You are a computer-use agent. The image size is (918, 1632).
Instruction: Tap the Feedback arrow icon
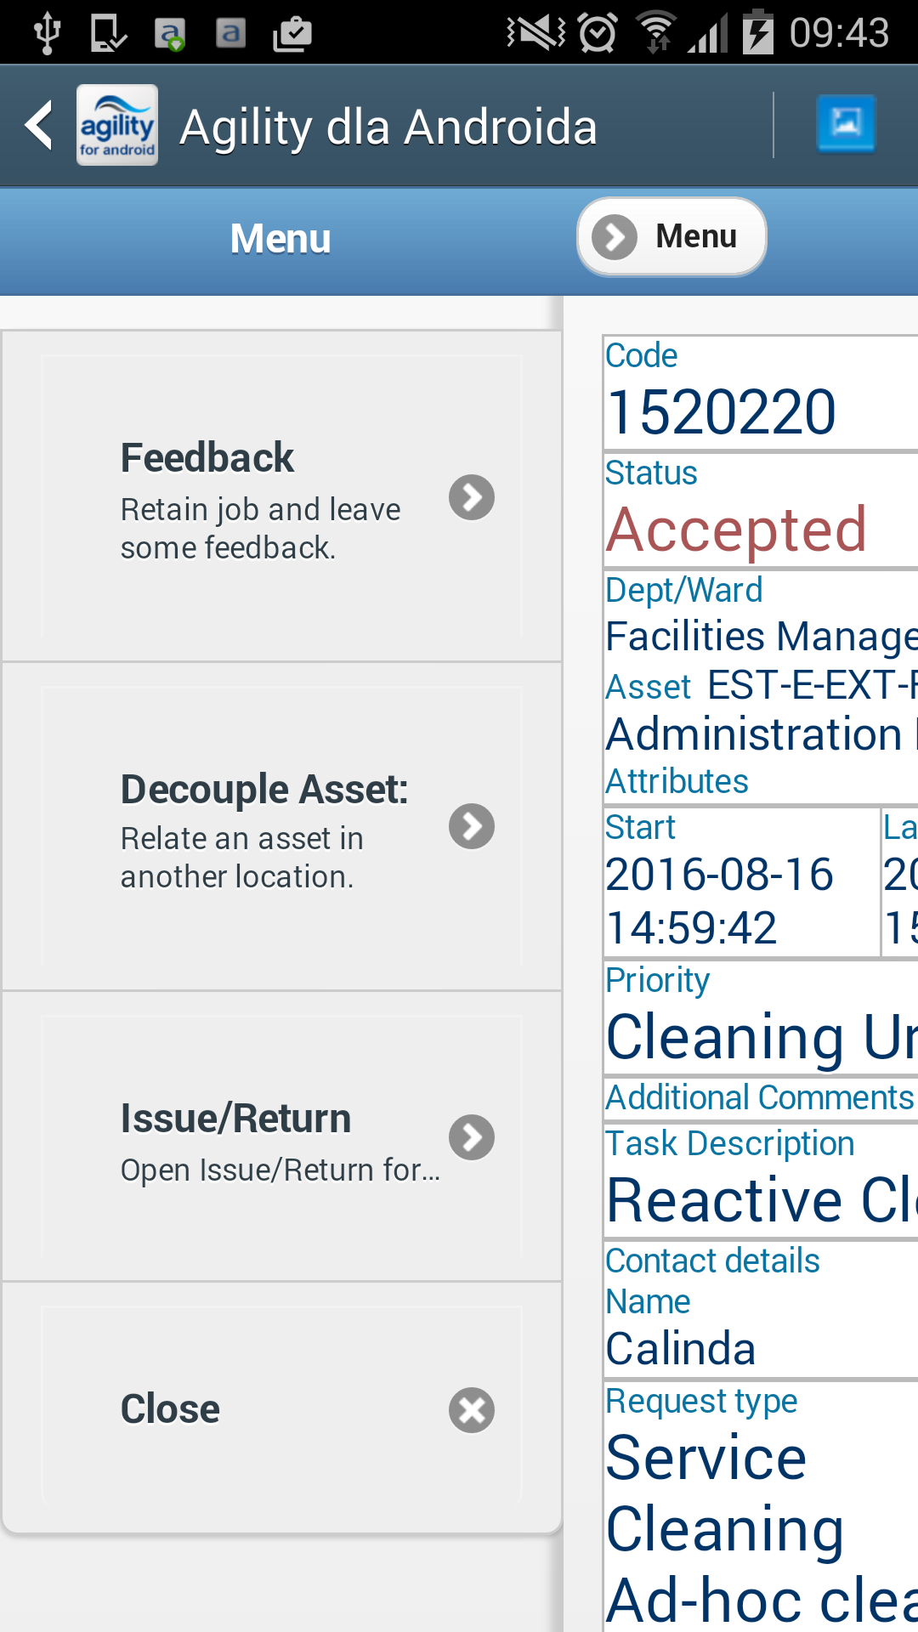click(472, 497)
